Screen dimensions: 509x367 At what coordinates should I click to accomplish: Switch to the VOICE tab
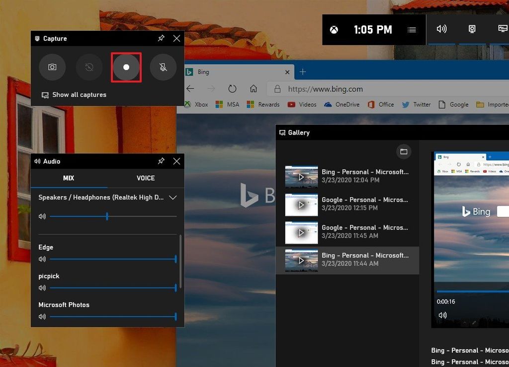click(146, 178)
